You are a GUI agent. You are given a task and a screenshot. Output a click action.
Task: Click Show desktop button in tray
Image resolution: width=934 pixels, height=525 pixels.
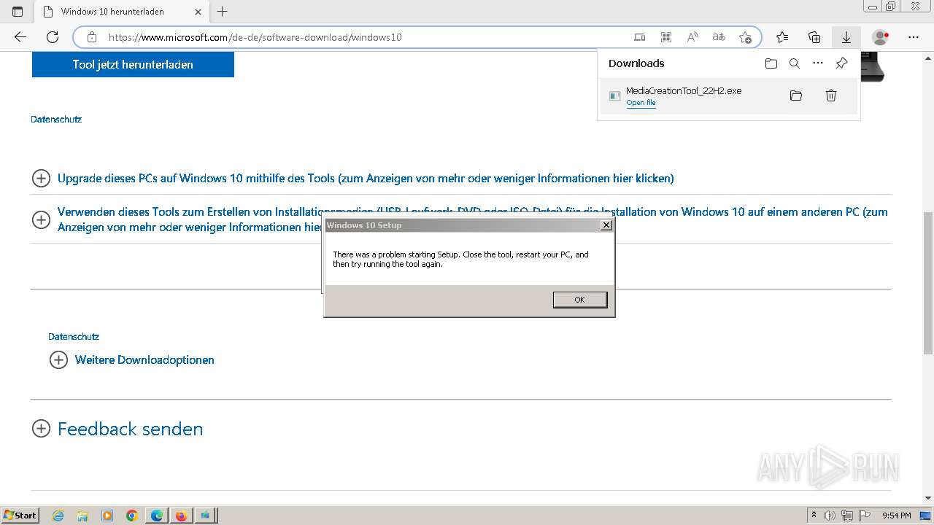click(x=926, y=516)
